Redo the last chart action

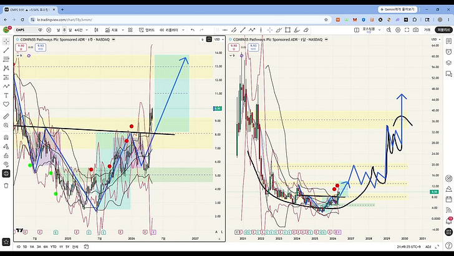click(202, 30)
